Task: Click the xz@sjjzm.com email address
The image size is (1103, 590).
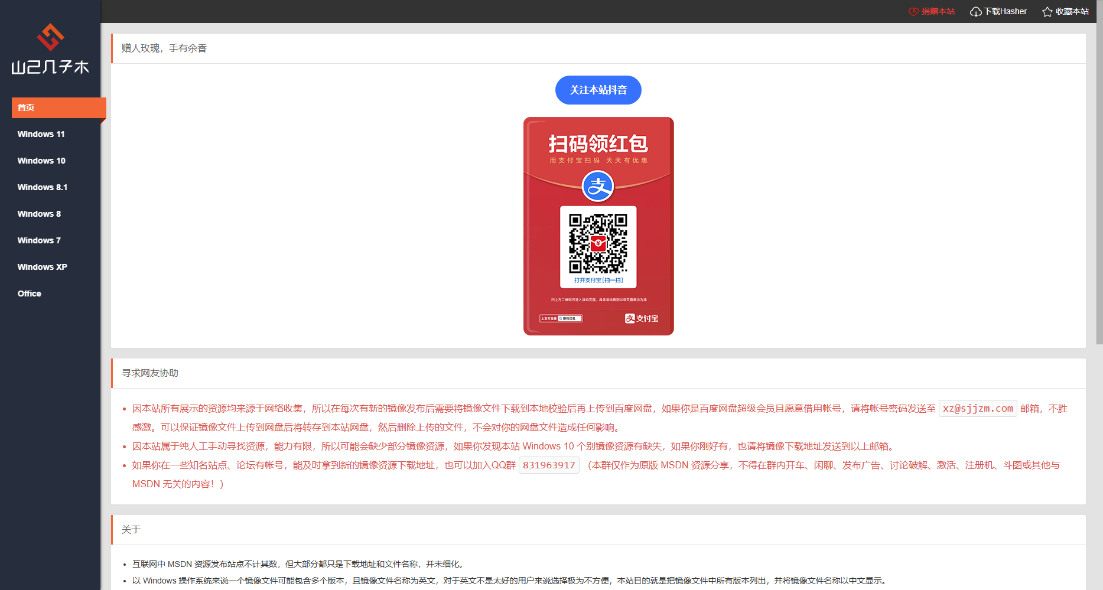Action: (x=978, y=409)
